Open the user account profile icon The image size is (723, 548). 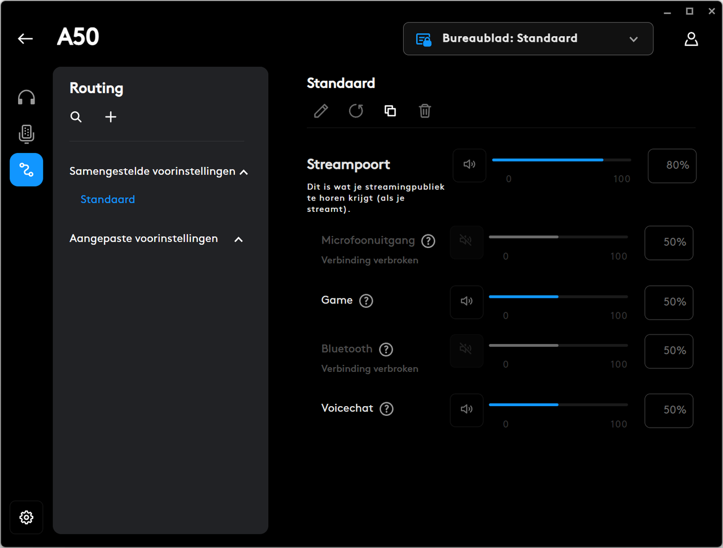tap(691, 39)
